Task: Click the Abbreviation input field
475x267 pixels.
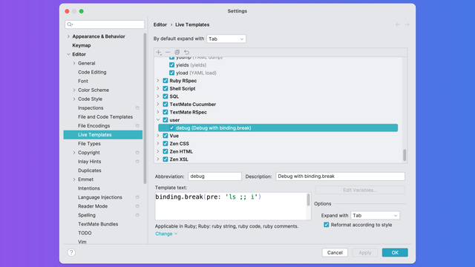Action: click(x=214, y=177)
